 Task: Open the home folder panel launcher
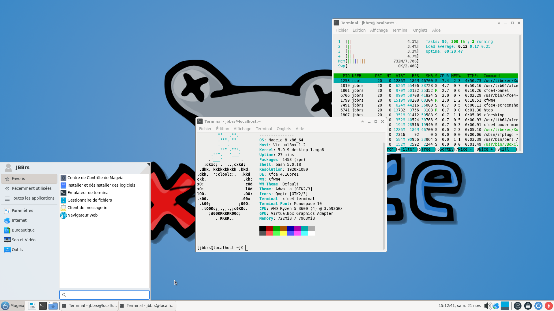pyautogui.click(x=53, y=306)
